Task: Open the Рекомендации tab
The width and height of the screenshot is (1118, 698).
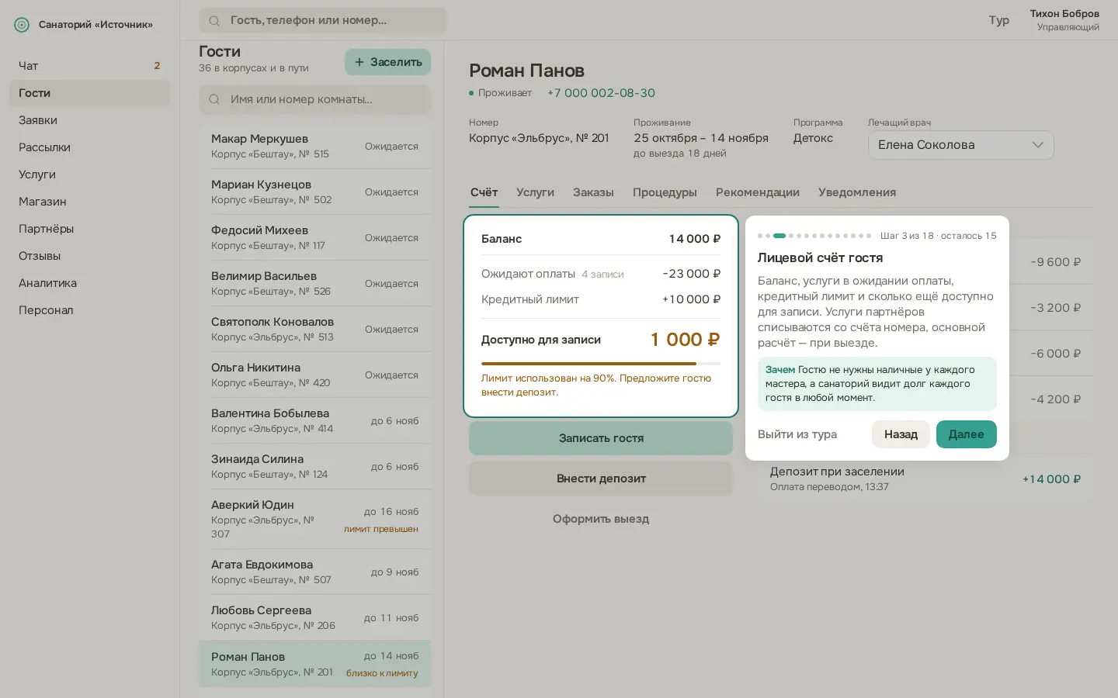Action: pyautogui.click(x=758, y=192)
